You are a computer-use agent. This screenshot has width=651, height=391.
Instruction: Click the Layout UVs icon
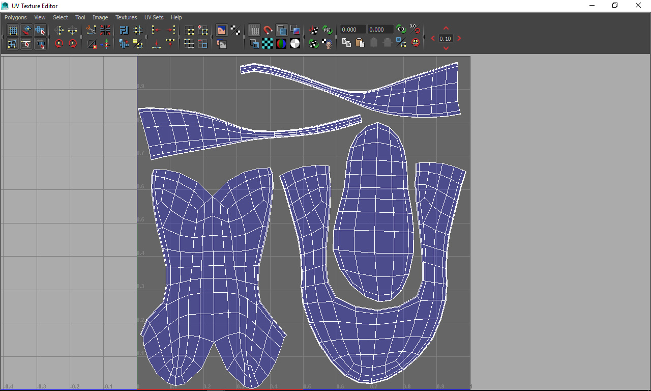[x=124, y=31]
